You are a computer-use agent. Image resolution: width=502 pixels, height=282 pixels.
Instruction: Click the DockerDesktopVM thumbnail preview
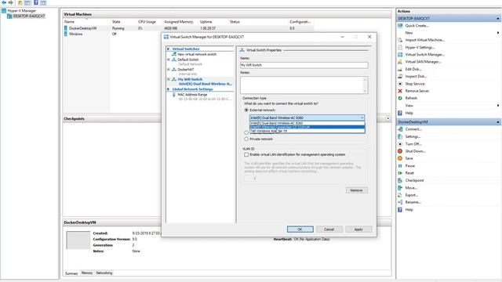click(78, 240)
